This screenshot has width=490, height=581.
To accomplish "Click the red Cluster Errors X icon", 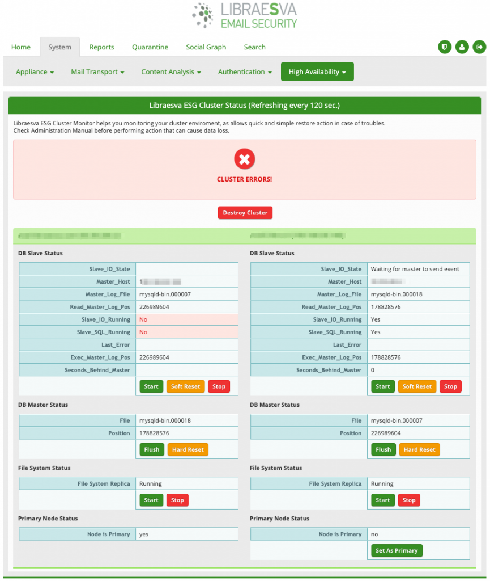I will click(244, 159).
